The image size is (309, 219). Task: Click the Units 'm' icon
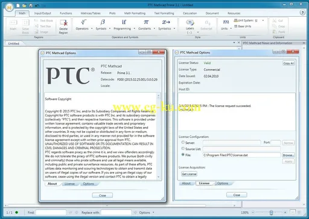(226, 22)
